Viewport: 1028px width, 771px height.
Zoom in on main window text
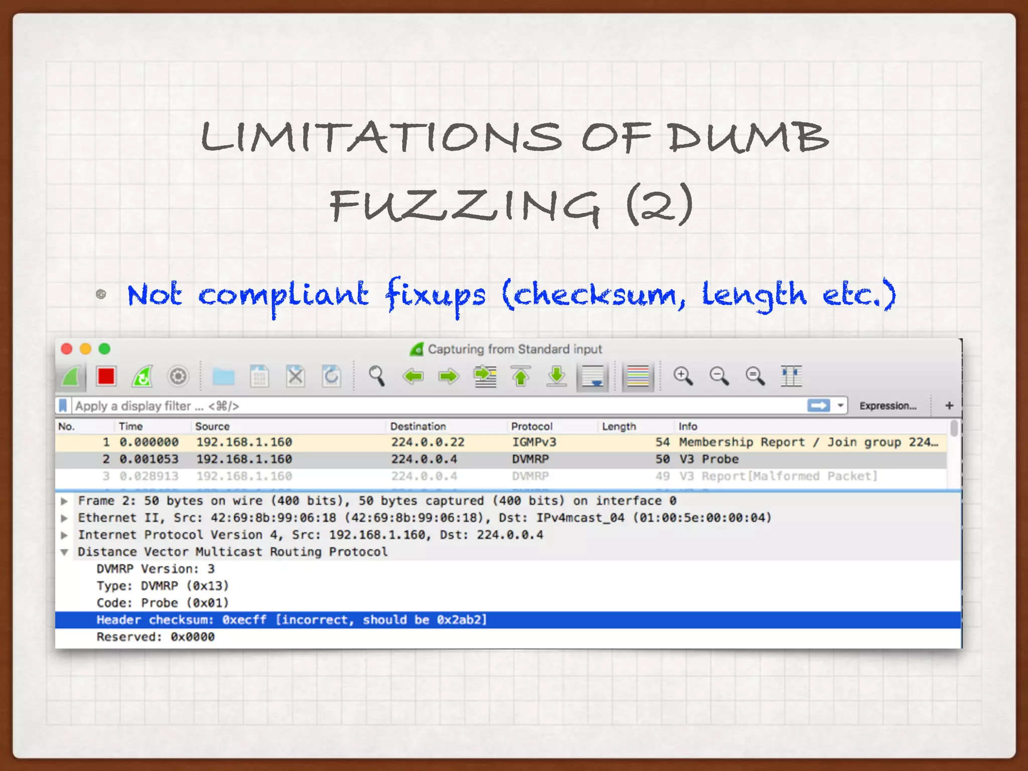(683, 376)
